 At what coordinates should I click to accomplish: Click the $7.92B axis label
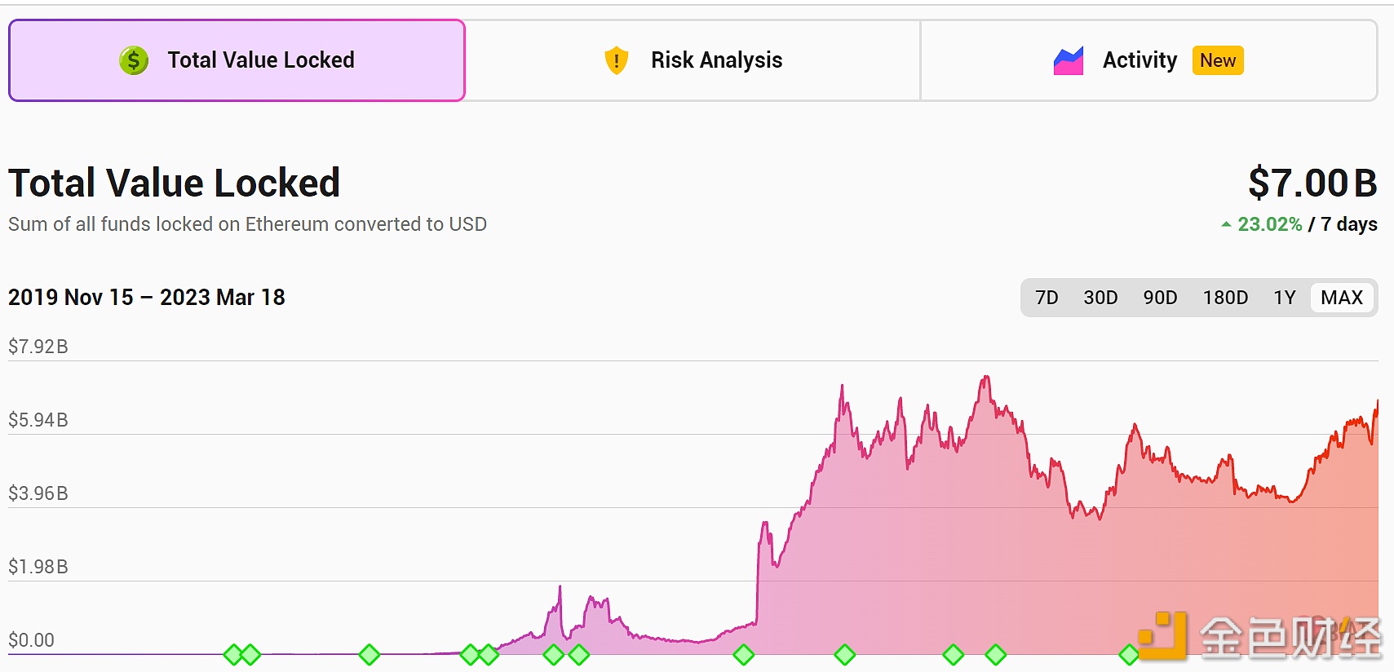coord(38,346)
